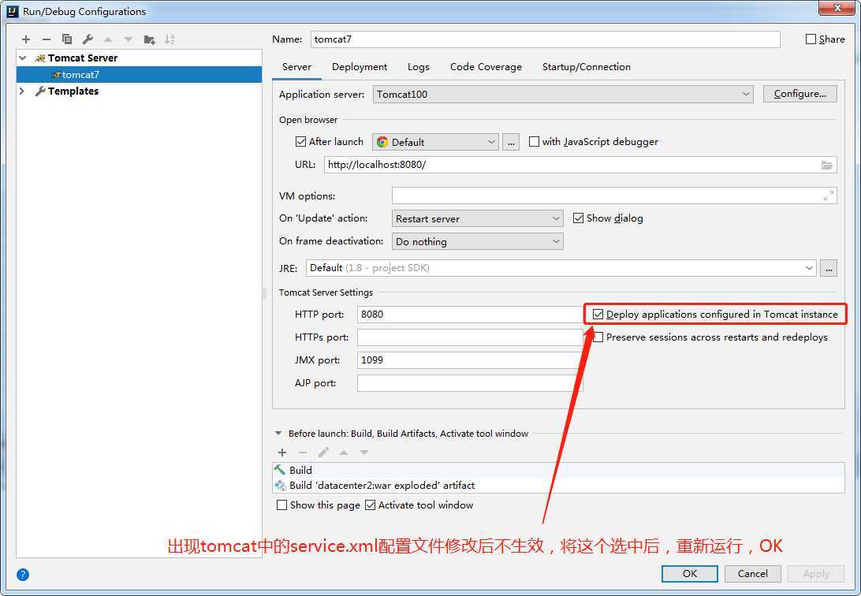Check Show this page option
This screenshot has height=596, width=861.
[x=281, y=505]
